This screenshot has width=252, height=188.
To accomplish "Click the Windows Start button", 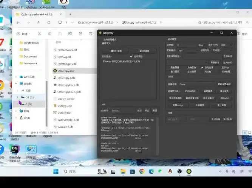I will pyautogui.click(x=56, y=171).
